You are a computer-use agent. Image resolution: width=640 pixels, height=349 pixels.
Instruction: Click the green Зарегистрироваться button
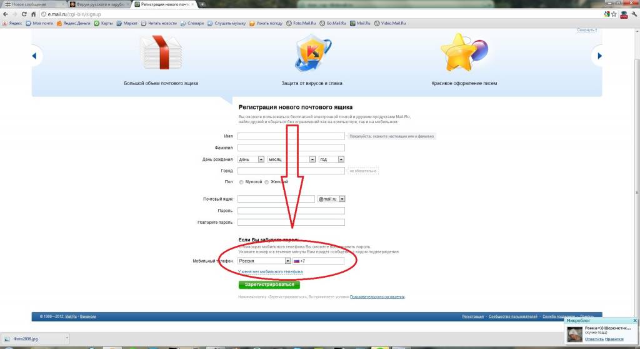tap(269, 285)
